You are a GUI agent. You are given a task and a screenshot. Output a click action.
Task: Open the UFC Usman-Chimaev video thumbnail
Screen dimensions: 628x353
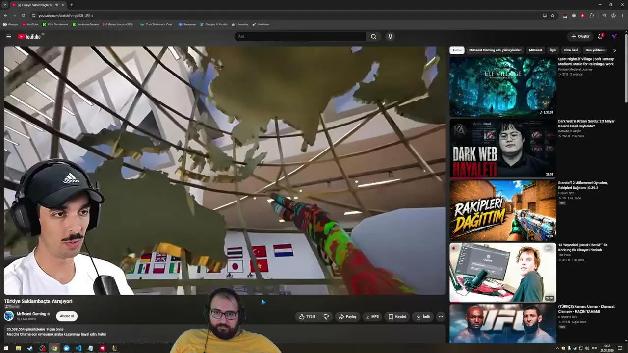pos(503,324)
